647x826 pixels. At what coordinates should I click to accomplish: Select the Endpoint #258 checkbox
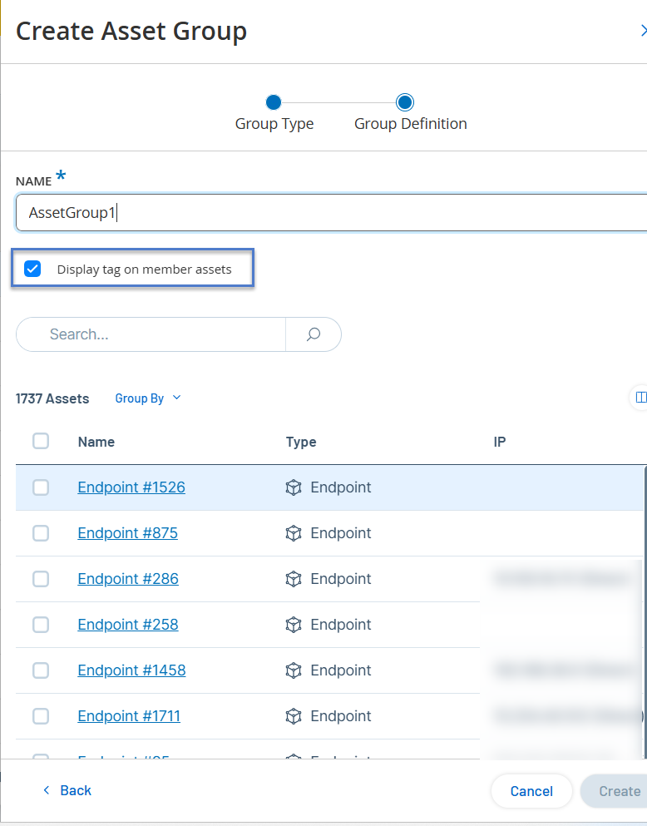point(41,625)
